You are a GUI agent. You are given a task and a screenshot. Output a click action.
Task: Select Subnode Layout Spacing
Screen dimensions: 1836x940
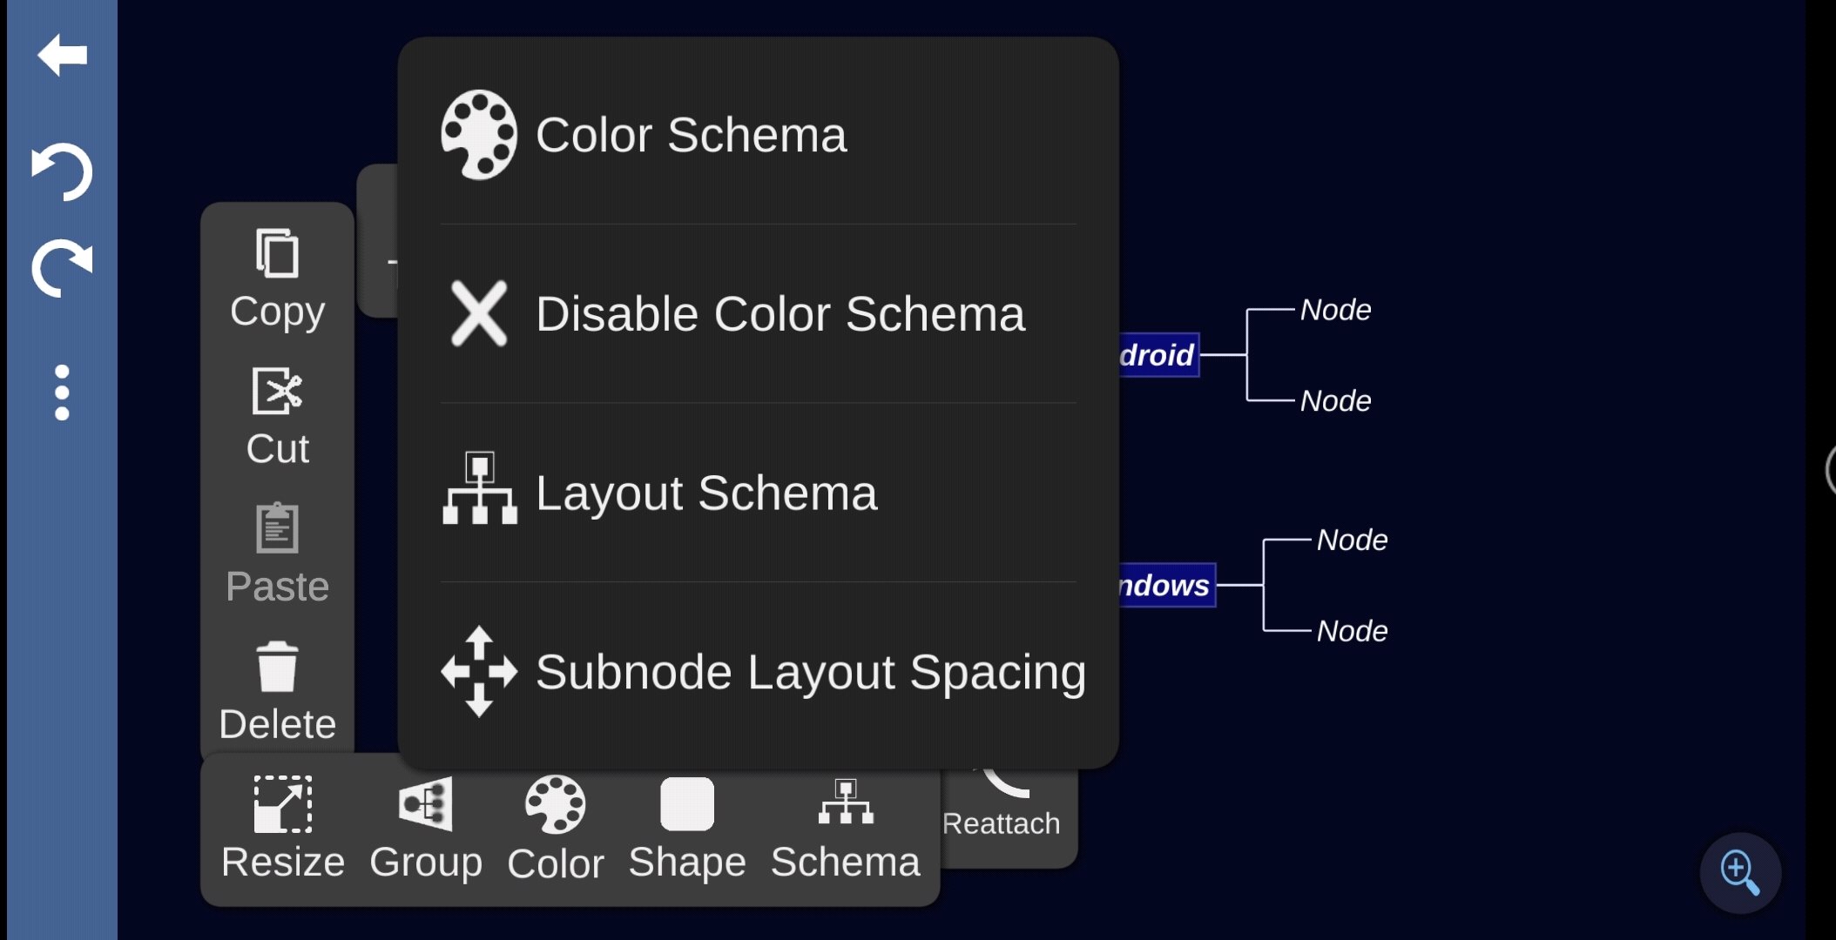(758, 672)
